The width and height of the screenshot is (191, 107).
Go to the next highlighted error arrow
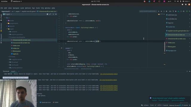pos(164,14)
